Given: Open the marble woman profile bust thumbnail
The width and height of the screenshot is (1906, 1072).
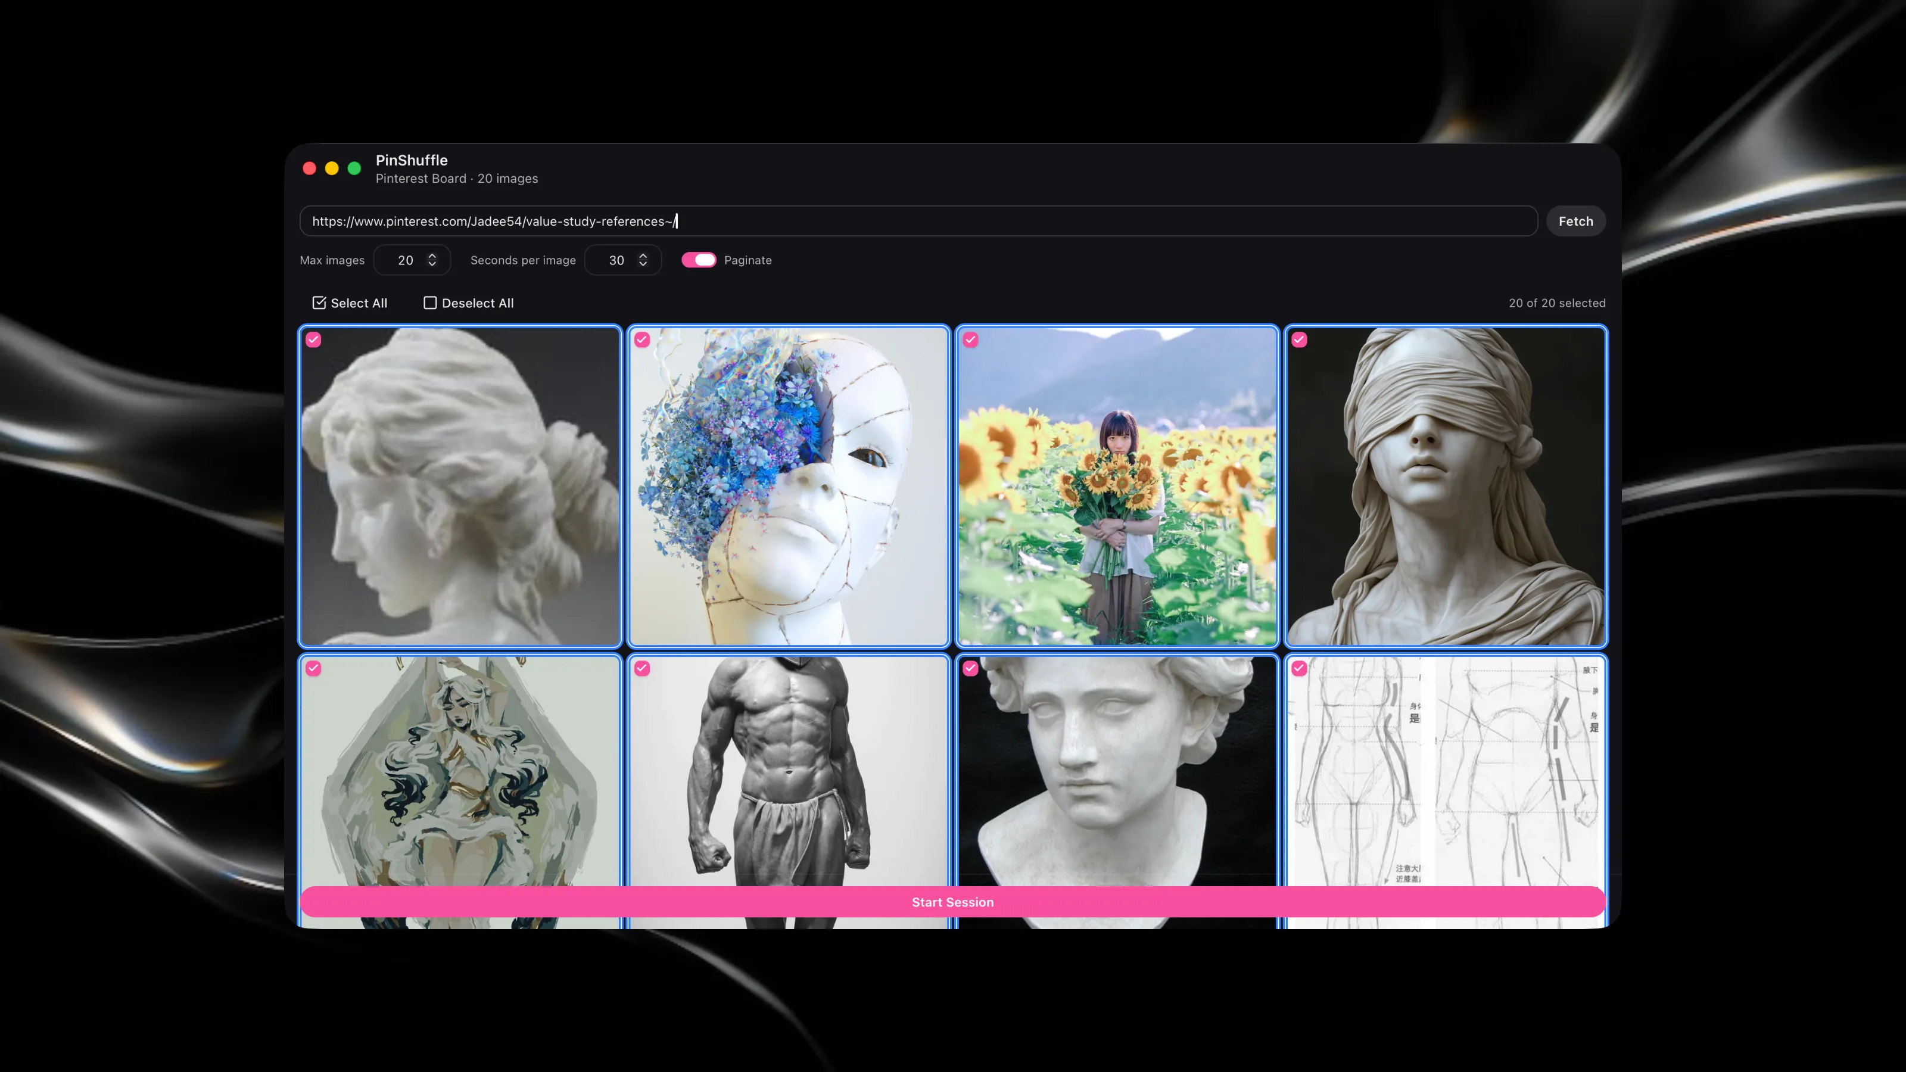Looking at the screenshot, I should tap(460, 487).
